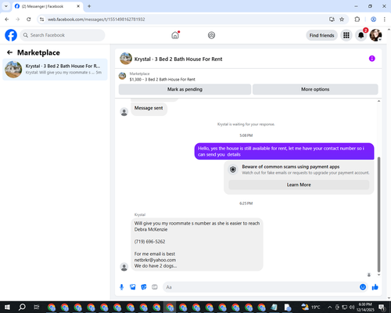This screenshot has height=313, width=391.
Task: View site information next to the URL
Action: click(x=42, y=20)
